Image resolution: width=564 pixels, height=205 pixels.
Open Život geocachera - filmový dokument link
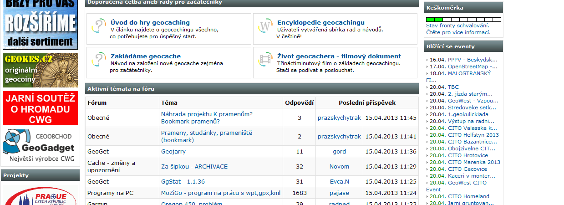point(339,56)
